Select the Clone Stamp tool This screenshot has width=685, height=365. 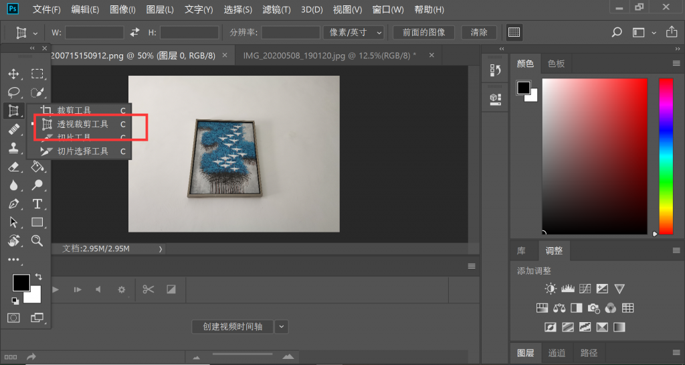(x=13, y=148)
